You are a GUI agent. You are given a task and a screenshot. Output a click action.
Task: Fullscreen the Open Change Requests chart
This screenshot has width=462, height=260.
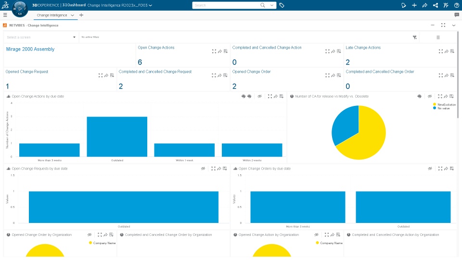(213, 169)
